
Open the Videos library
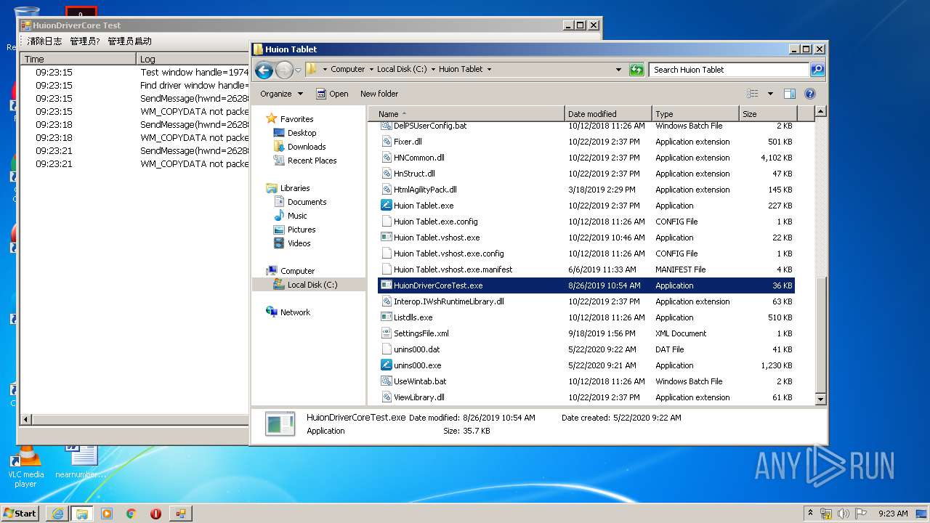(x=299, y=243)
